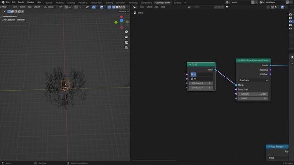Screen dimensions: 294x165
Task: Open the Edit menu
Action: [14, 2]
